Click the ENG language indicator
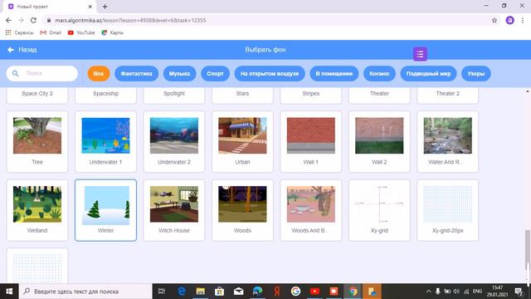This screenshot has height=299, width=531. 478,292
